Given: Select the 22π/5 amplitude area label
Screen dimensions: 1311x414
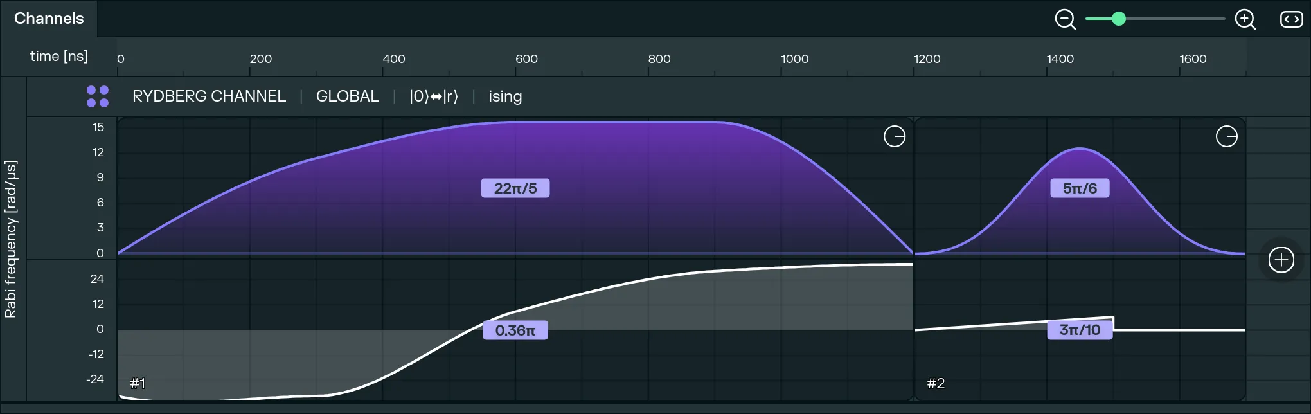Looking at the screenshot, I should [515, 188].
